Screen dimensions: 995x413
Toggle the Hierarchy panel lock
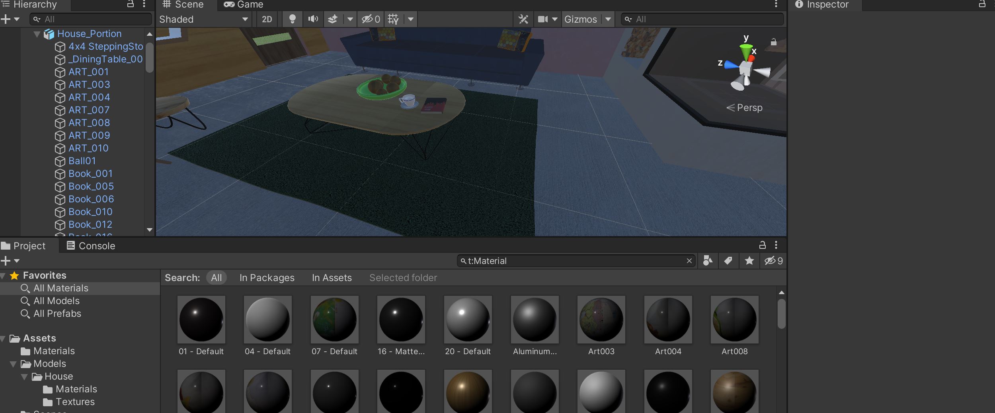(x=130, y=4)
